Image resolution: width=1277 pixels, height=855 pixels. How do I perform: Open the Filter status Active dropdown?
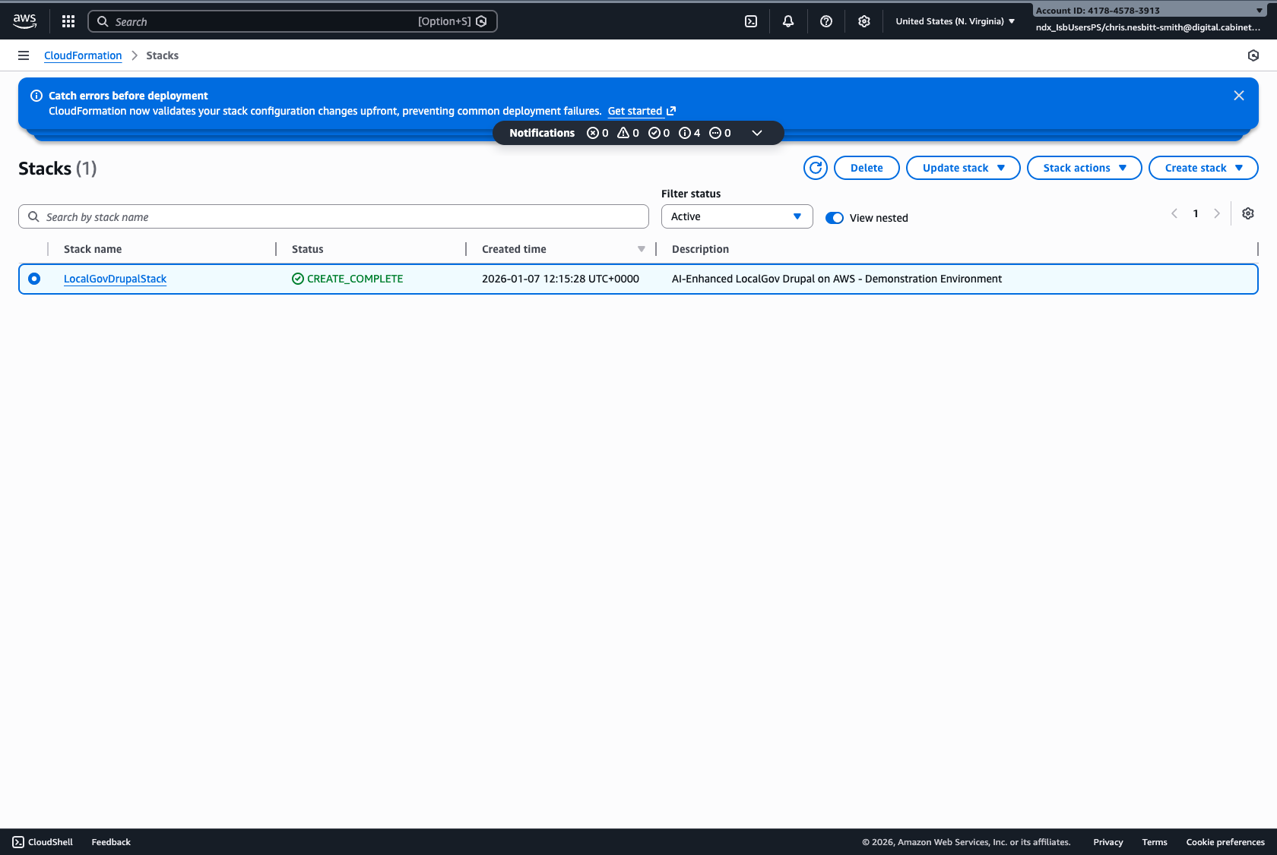(x=736, y=216)
